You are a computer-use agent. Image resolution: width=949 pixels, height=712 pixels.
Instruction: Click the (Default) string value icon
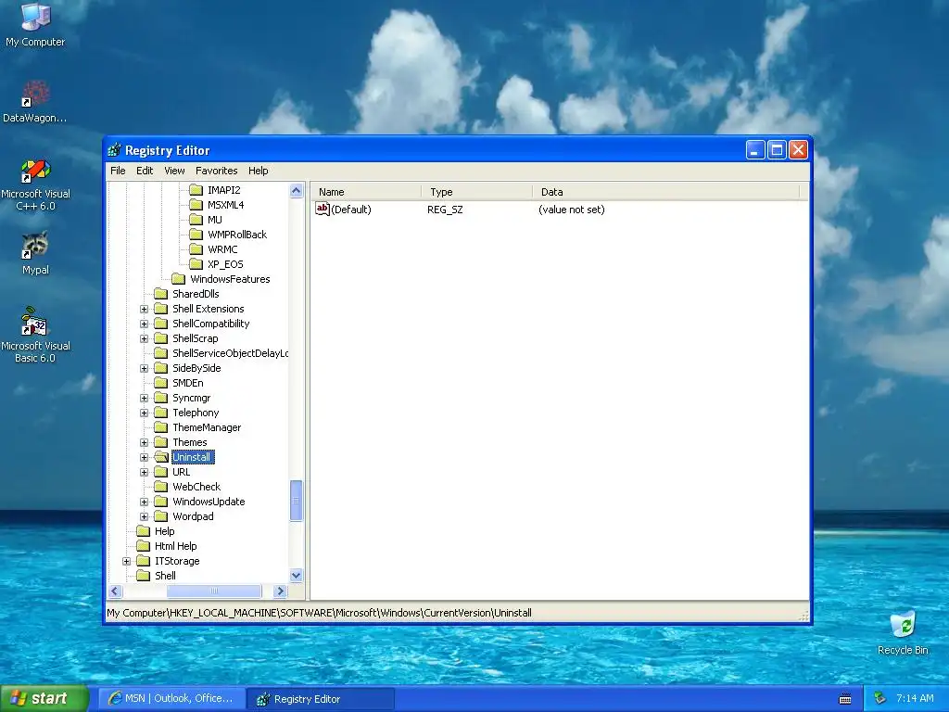[322, 209]
